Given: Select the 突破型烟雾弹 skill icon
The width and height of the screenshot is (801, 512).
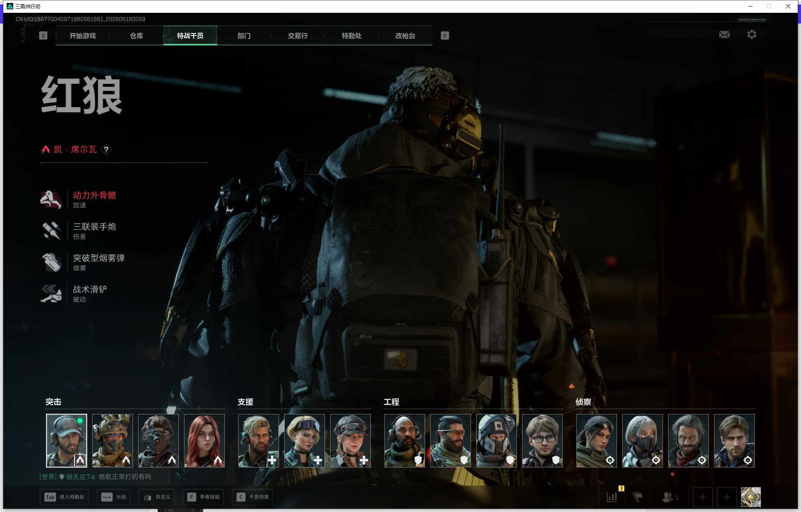Looking at the screenshot, I should point(51,262).
